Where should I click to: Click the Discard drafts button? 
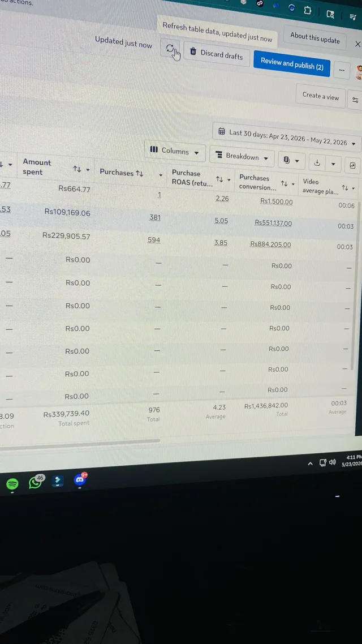(x=217, y=54)
